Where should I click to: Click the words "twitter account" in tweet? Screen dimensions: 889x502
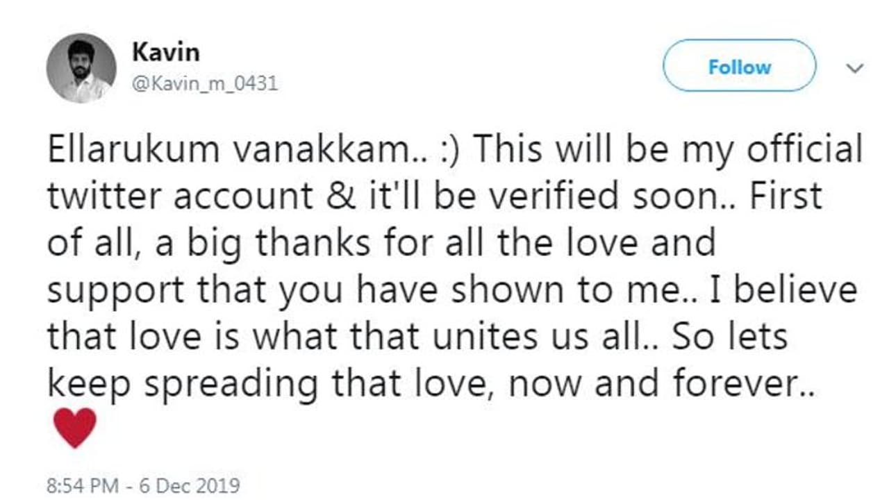pyautogui.click(x=180, y=197)
